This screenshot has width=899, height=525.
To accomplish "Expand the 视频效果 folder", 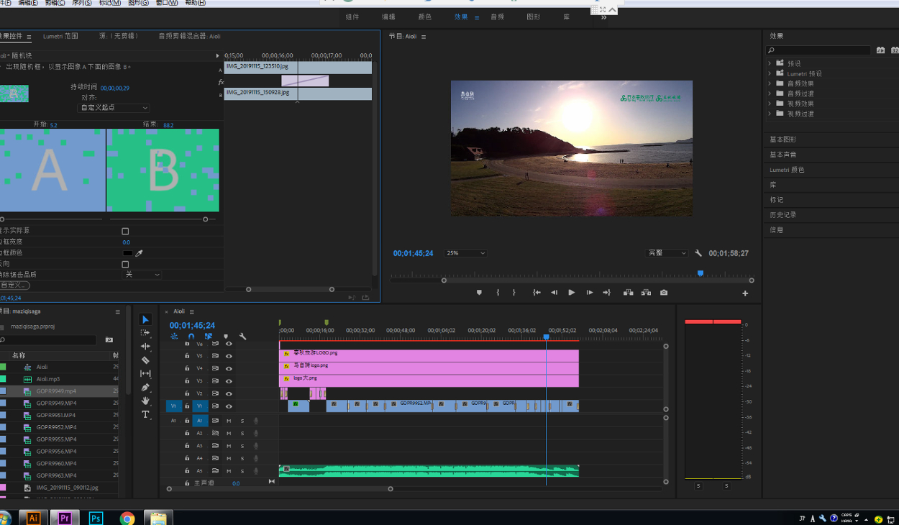I will 770,104.
